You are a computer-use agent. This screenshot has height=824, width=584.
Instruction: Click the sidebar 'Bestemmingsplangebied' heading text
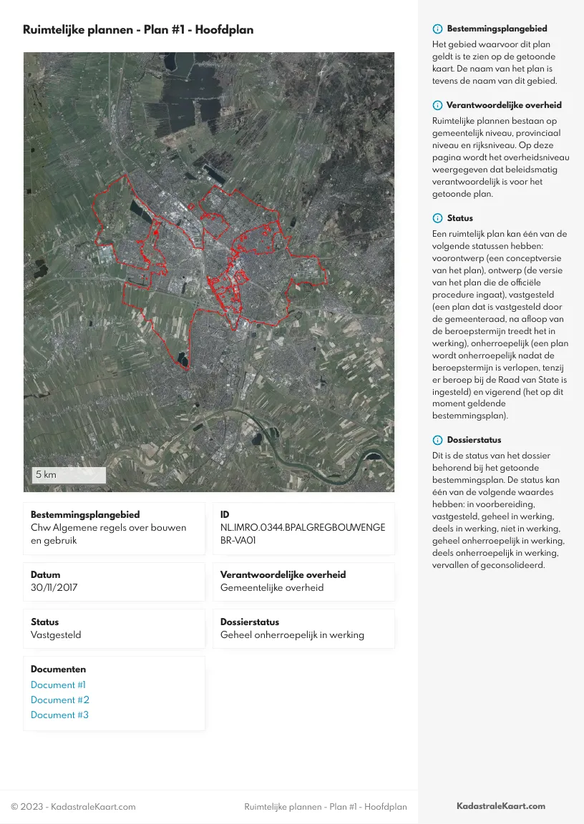click(x=497, y=29)
